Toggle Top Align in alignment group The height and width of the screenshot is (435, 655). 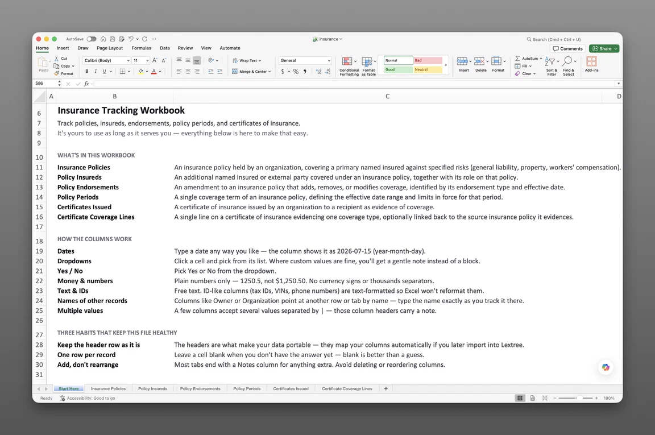pos(179,60)
